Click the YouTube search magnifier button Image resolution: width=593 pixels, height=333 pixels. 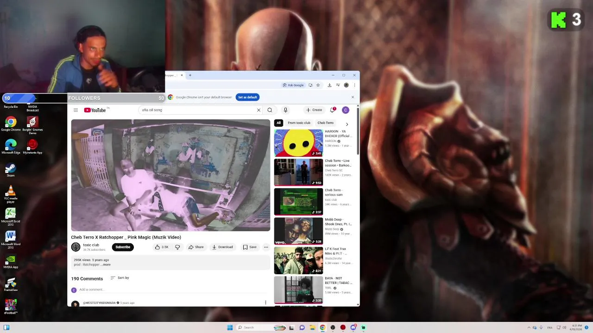pos(270,110)
